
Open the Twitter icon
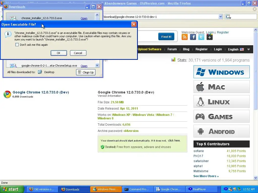[x=201, y=37]
